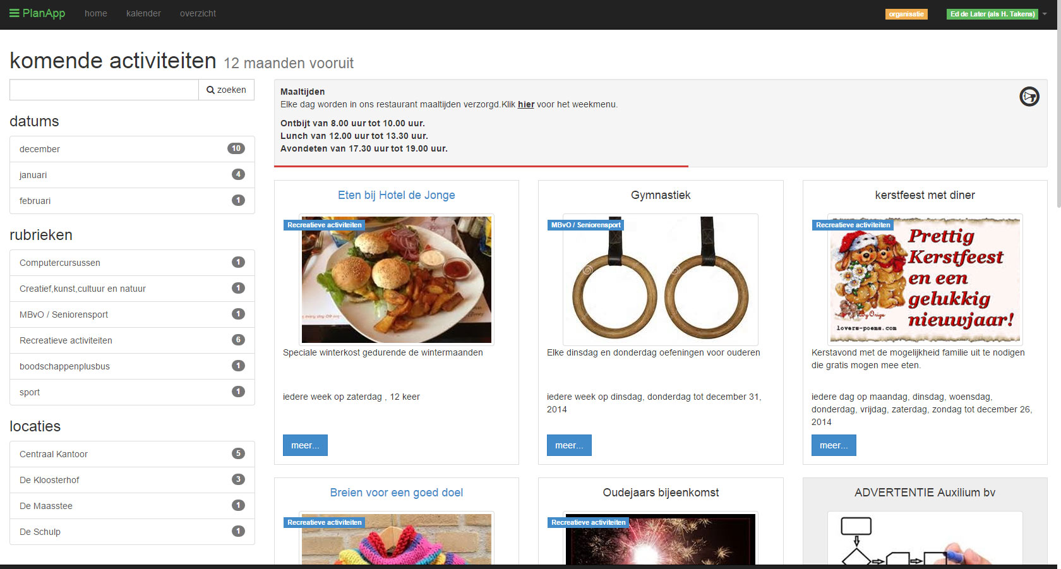Viewport: 1061px width, 569px height.
Task: Filter by location Centraal Kantoor
Action: click(x=54, y=454)
